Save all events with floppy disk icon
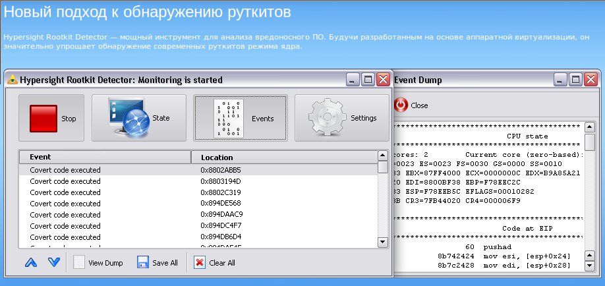605x286 pixels. pos(158,263)
